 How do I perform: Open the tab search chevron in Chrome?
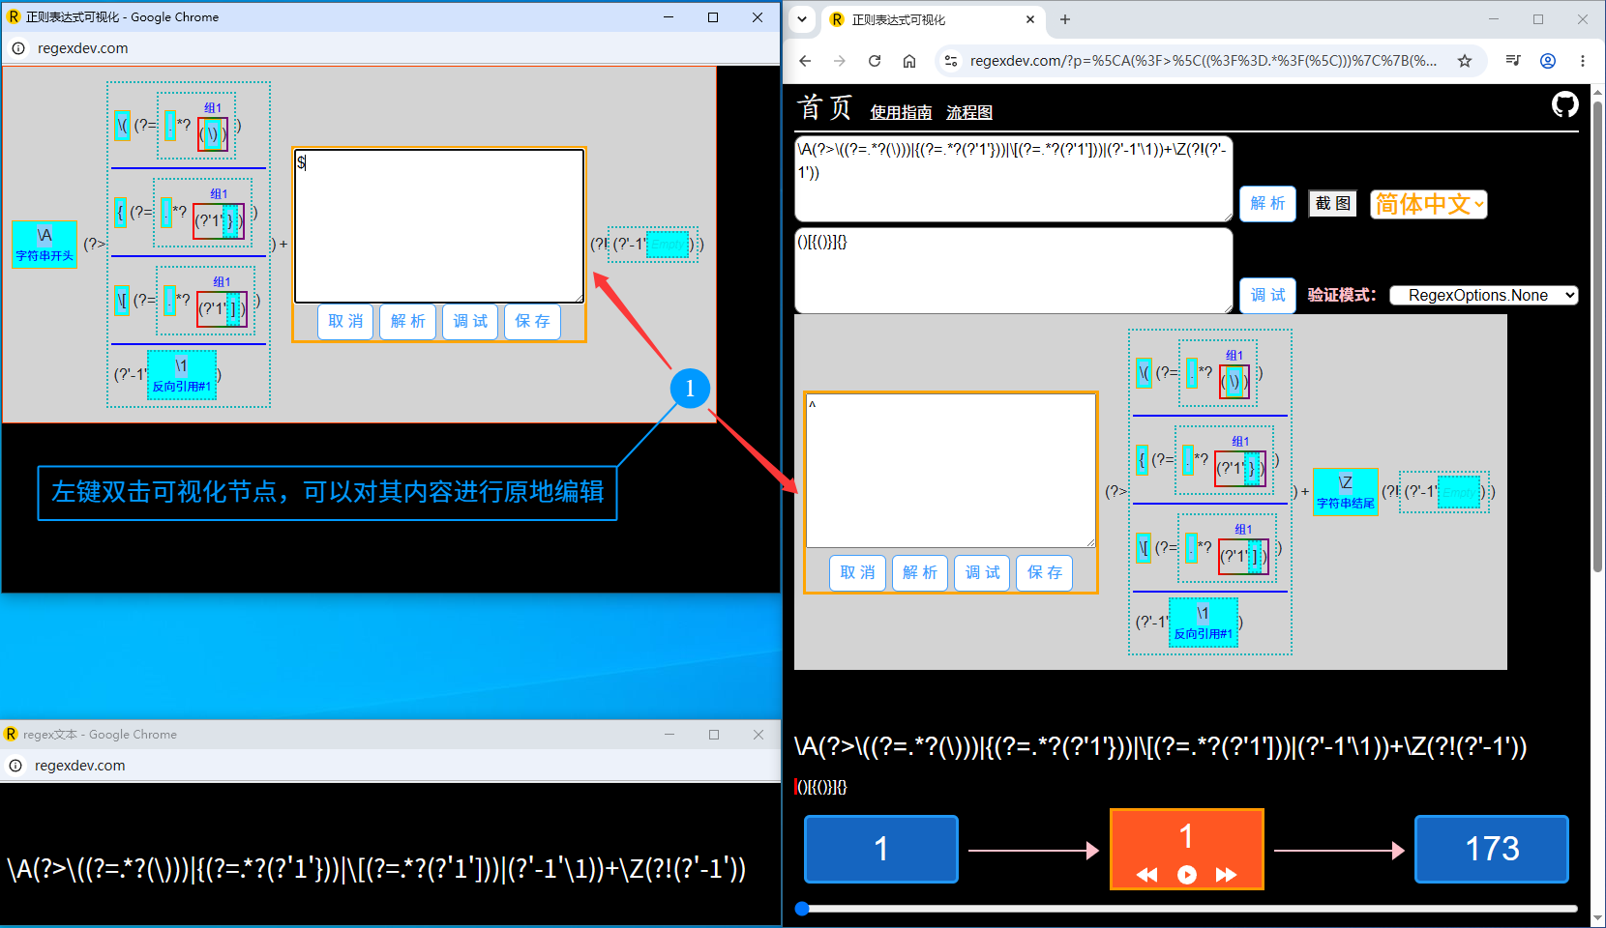pyautogui.click(x=802, y=19)
